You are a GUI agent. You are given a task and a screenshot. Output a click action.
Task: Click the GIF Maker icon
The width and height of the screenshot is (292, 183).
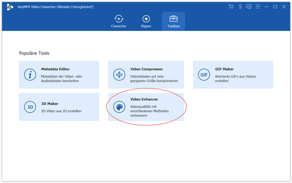204,75
